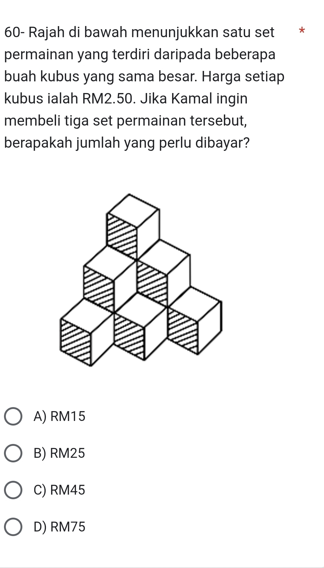Screen dimensions: 324x568
Task: Click the red required asterisk marker
Action: [302, 31]
